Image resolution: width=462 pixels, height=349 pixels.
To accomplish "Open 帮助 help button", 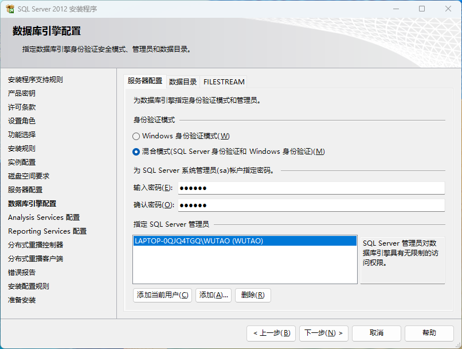I will click(429, 333).
